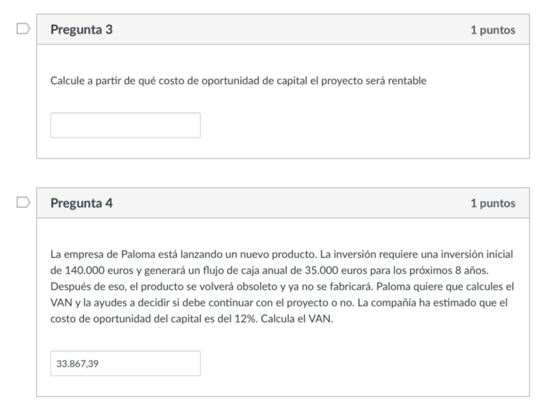548x411 pixels.
Task: Click the 1 puntos label of Pregunta 3
Action: coord(493,30)
